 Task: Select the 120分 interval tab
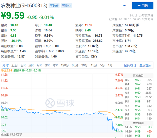click(65, 65)
